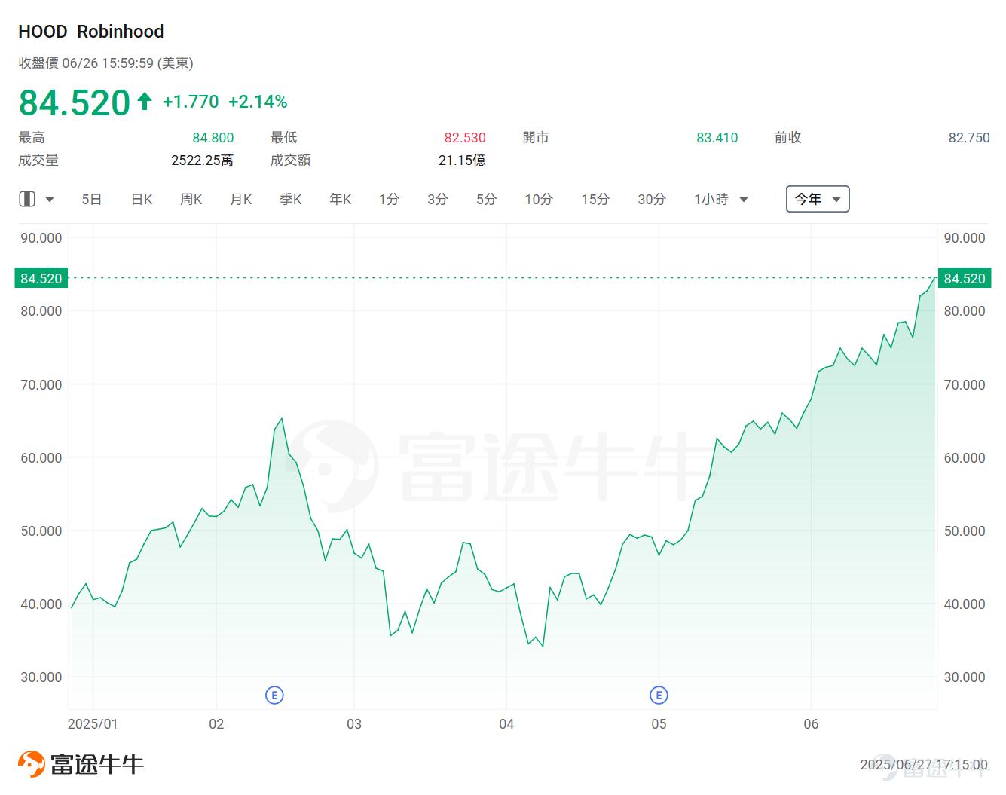Click the right 84.520 price axis tag
This screenshot has width=1006, height=795.
point(965,278)
